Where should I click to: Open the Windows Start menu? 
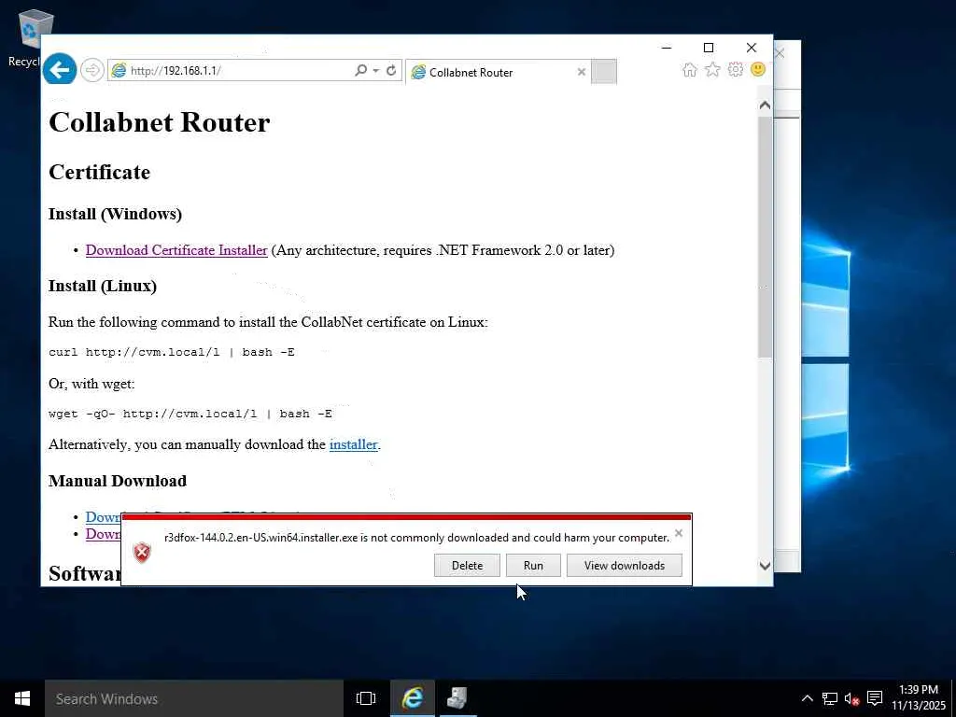tap(22, 698)
